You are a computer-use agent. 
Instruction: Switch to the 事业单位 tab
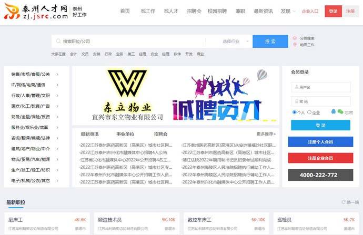(125, 134)
